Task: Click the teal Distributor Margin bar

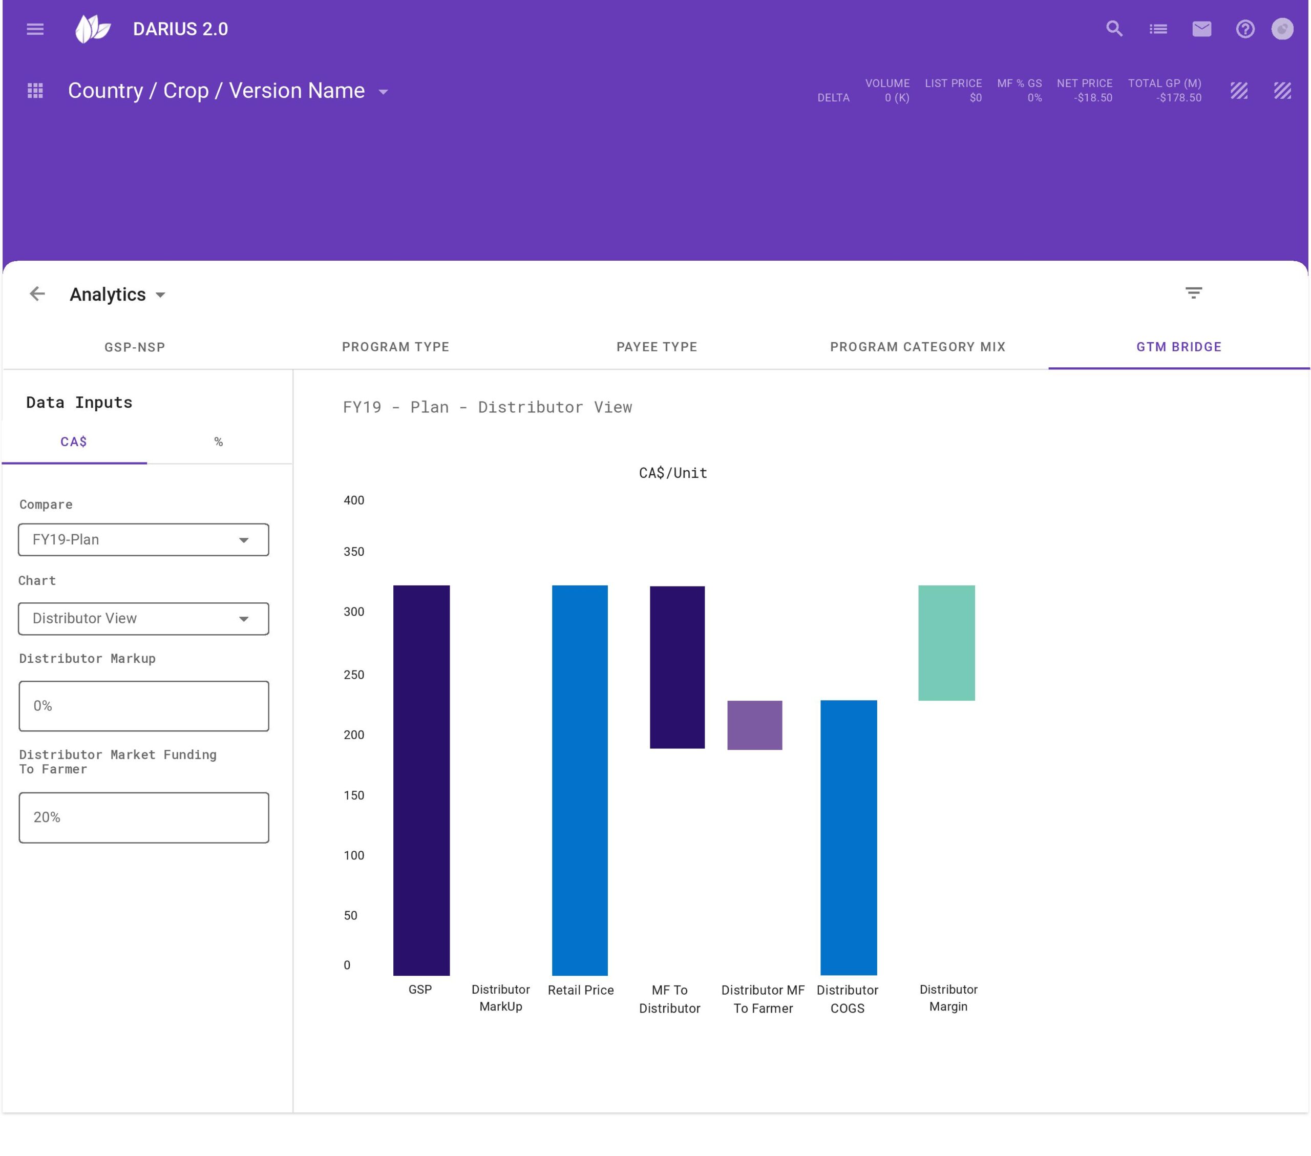Action: (946, 642)
